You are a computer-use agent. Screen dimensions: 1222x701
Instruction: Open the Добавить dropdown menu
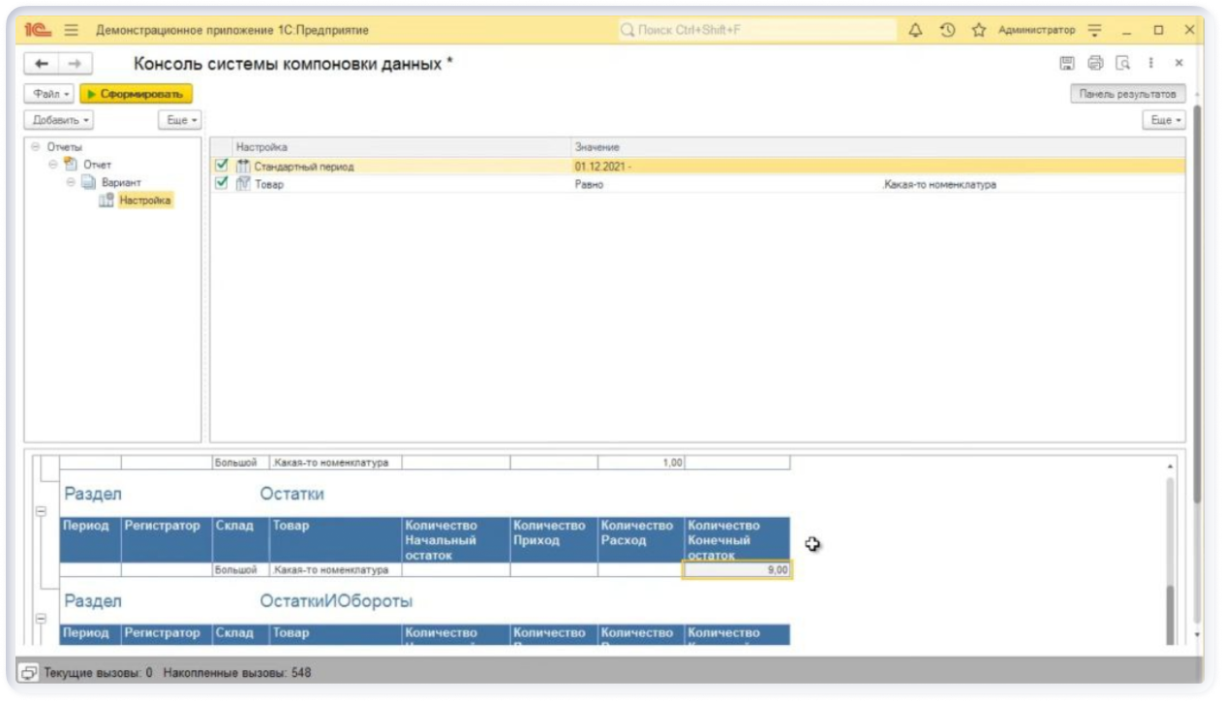58,120
